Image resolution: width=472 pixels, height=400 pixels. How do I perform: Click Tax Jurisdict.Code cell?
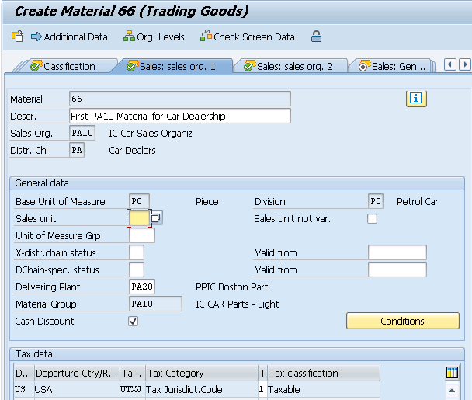pos(201,389)
